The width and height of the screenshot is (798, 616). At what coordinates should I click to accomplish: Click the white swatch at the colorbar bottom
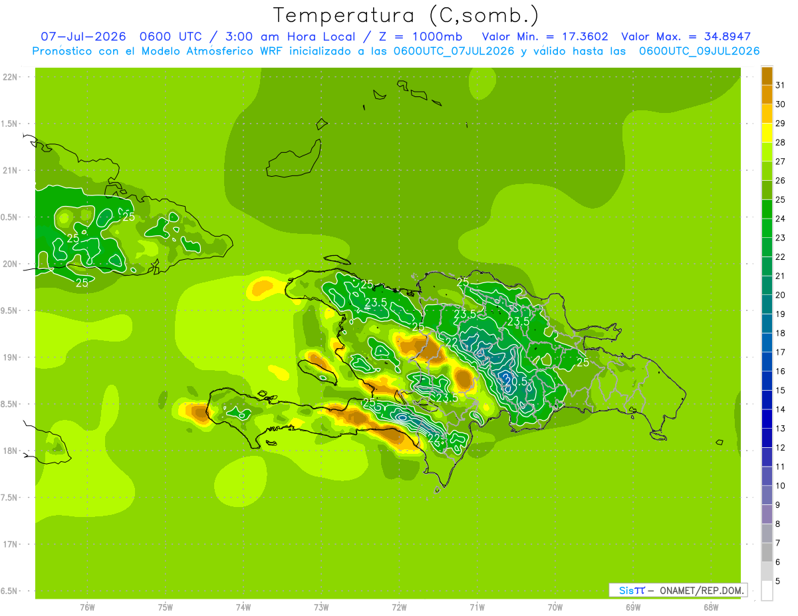[767, 591]
